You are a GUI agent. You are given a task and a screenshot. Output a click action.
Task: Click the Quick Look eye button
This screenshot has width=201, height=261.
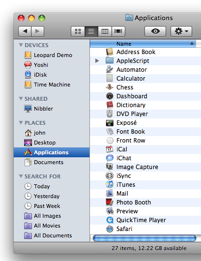(x=155, y=31)
